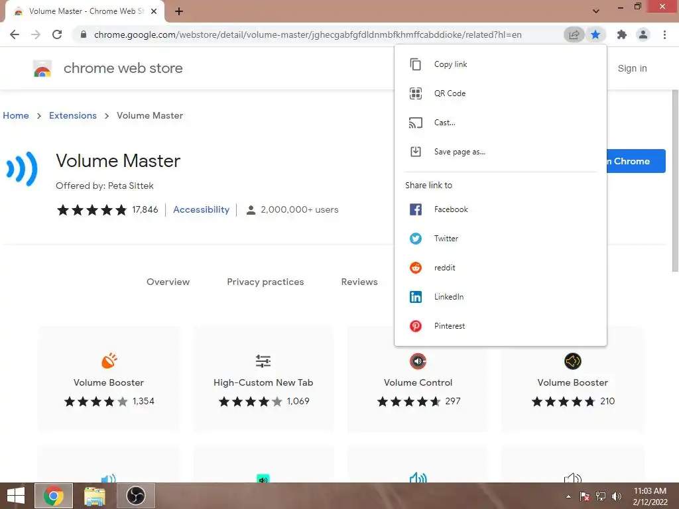Select Cast... option in share menu
This screenshot has width=679, height=509.
500,123
